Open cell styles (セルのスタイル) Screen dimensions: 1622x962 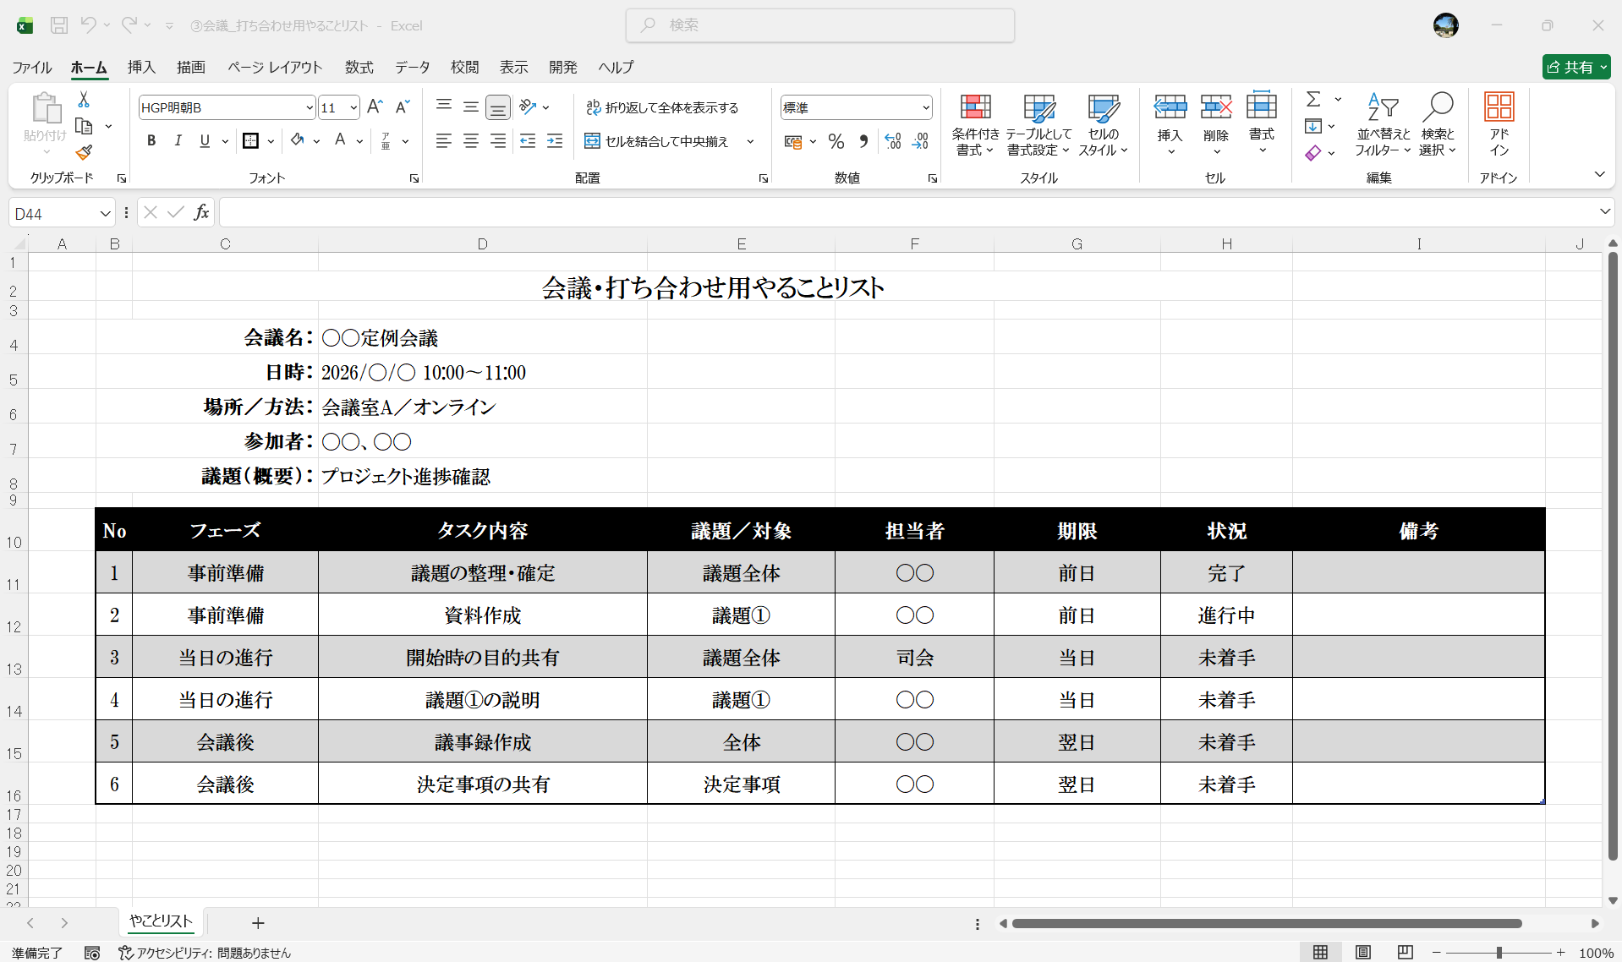(1102, 124)
